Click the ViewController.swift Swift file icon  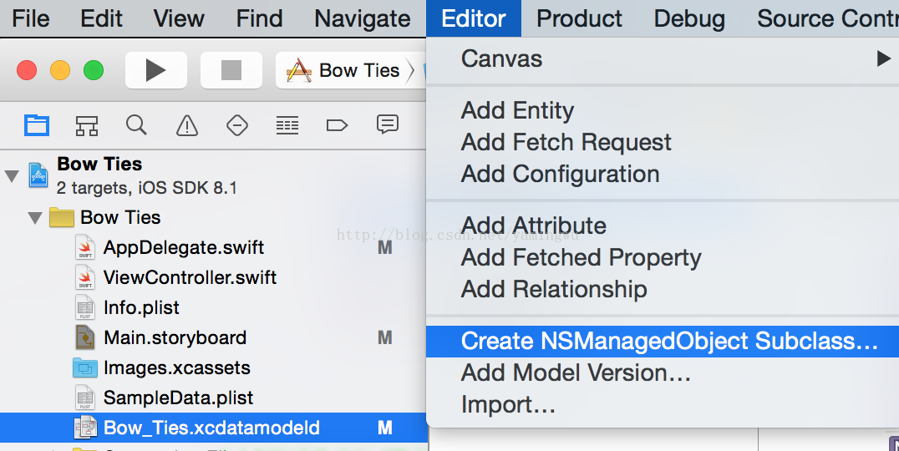click(85, 277)
